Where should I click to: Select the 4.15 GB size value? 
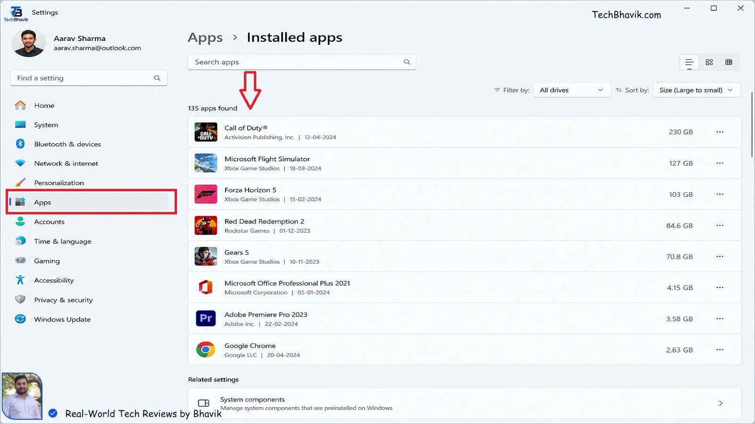[x=680, y=288]
